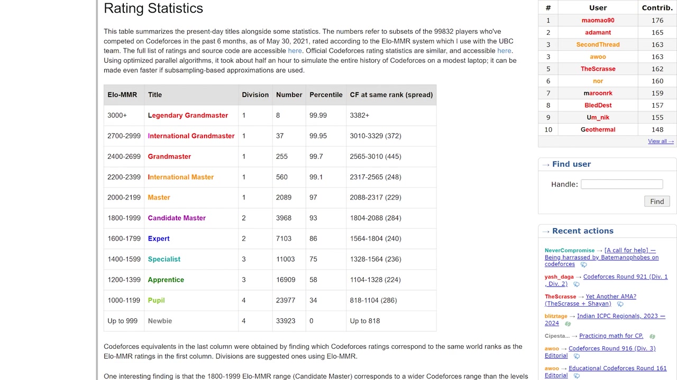
Task: Focus the Handle input field
Action: (621, 184)
